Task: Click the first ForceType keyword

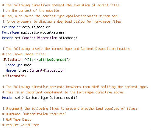Action: click(x=10, y=33)
